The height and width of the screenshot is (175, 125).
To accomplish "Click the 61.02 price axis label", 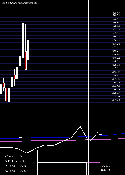I will (x=116, y=68).
